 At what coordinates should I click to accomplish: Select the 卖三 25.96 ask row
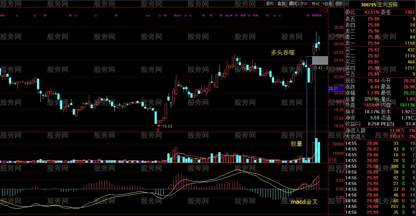(x=380, y=31)
